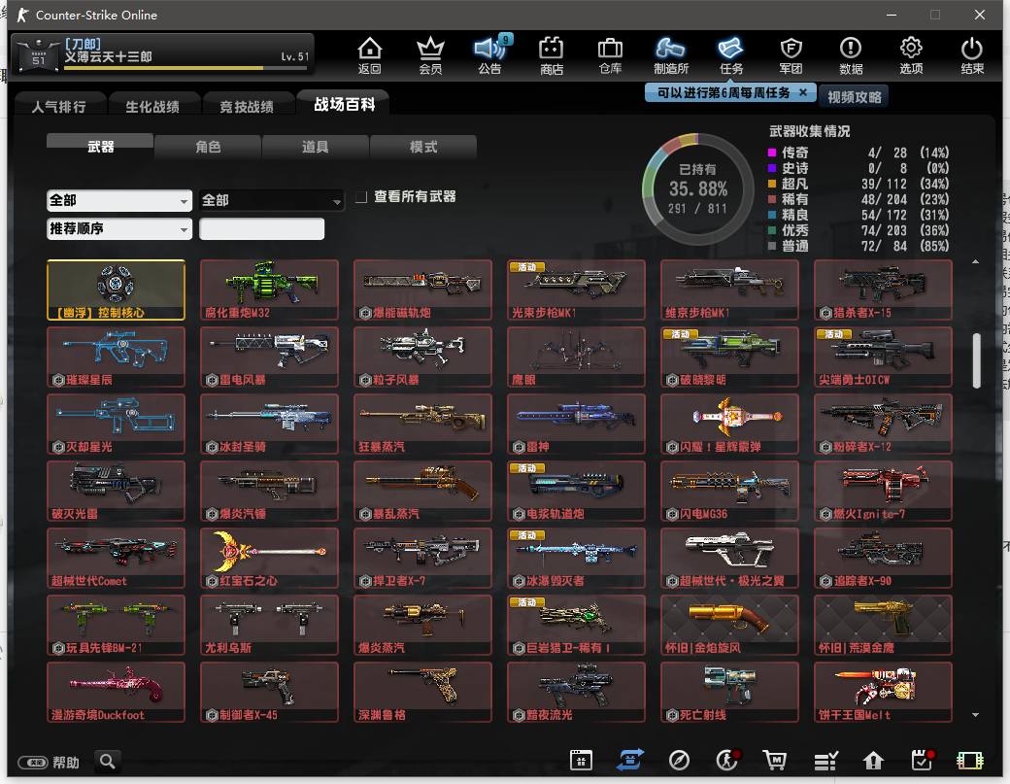The height and width of the screenshot is (784, 1010).
Task: Select the 冰封圣骑 weapon card
Action: (x=269, y=424)
